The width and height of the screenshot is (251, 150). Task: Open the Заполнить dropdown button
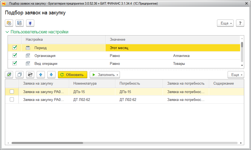[105, 75]
